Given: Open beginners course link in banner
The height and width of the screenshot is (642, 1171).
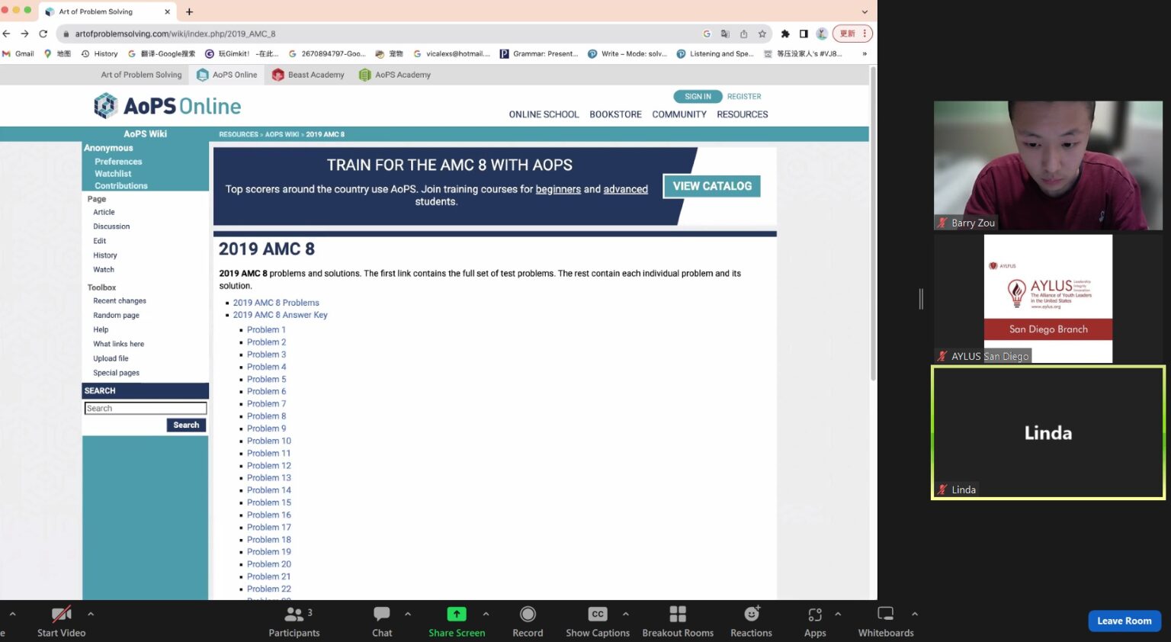Looking at the screenshot, I should (x=558, y=189).
